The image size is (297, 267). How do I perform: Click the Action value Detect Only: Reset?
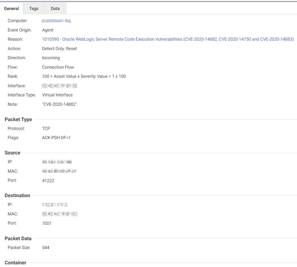(59, 48)
